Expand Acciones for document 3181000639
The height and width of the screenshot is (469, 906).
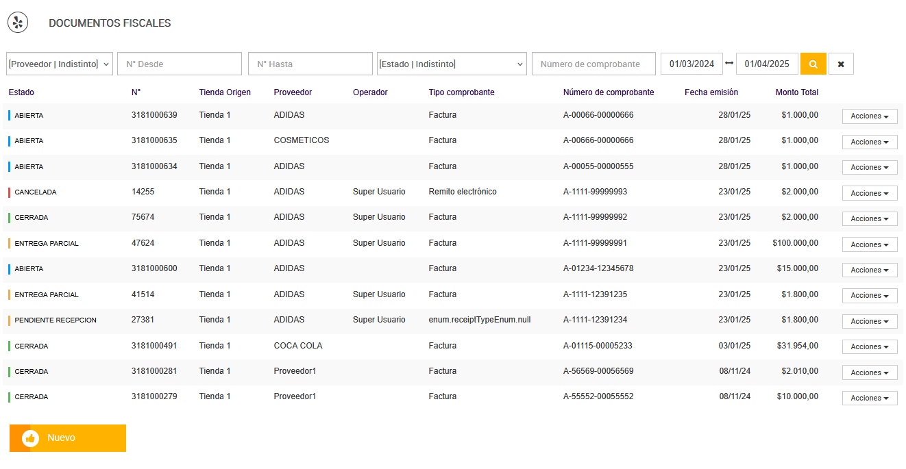[x=870, y=116]
